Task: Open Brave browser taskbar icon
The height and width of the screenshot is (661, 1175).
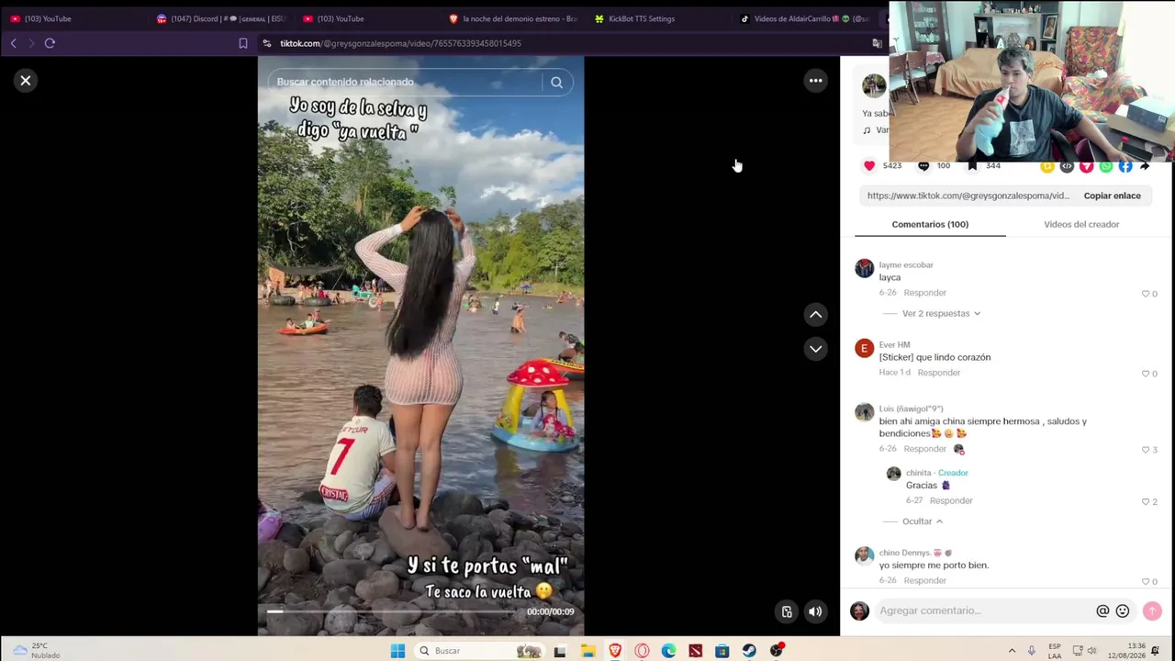Action: (615, 651)
